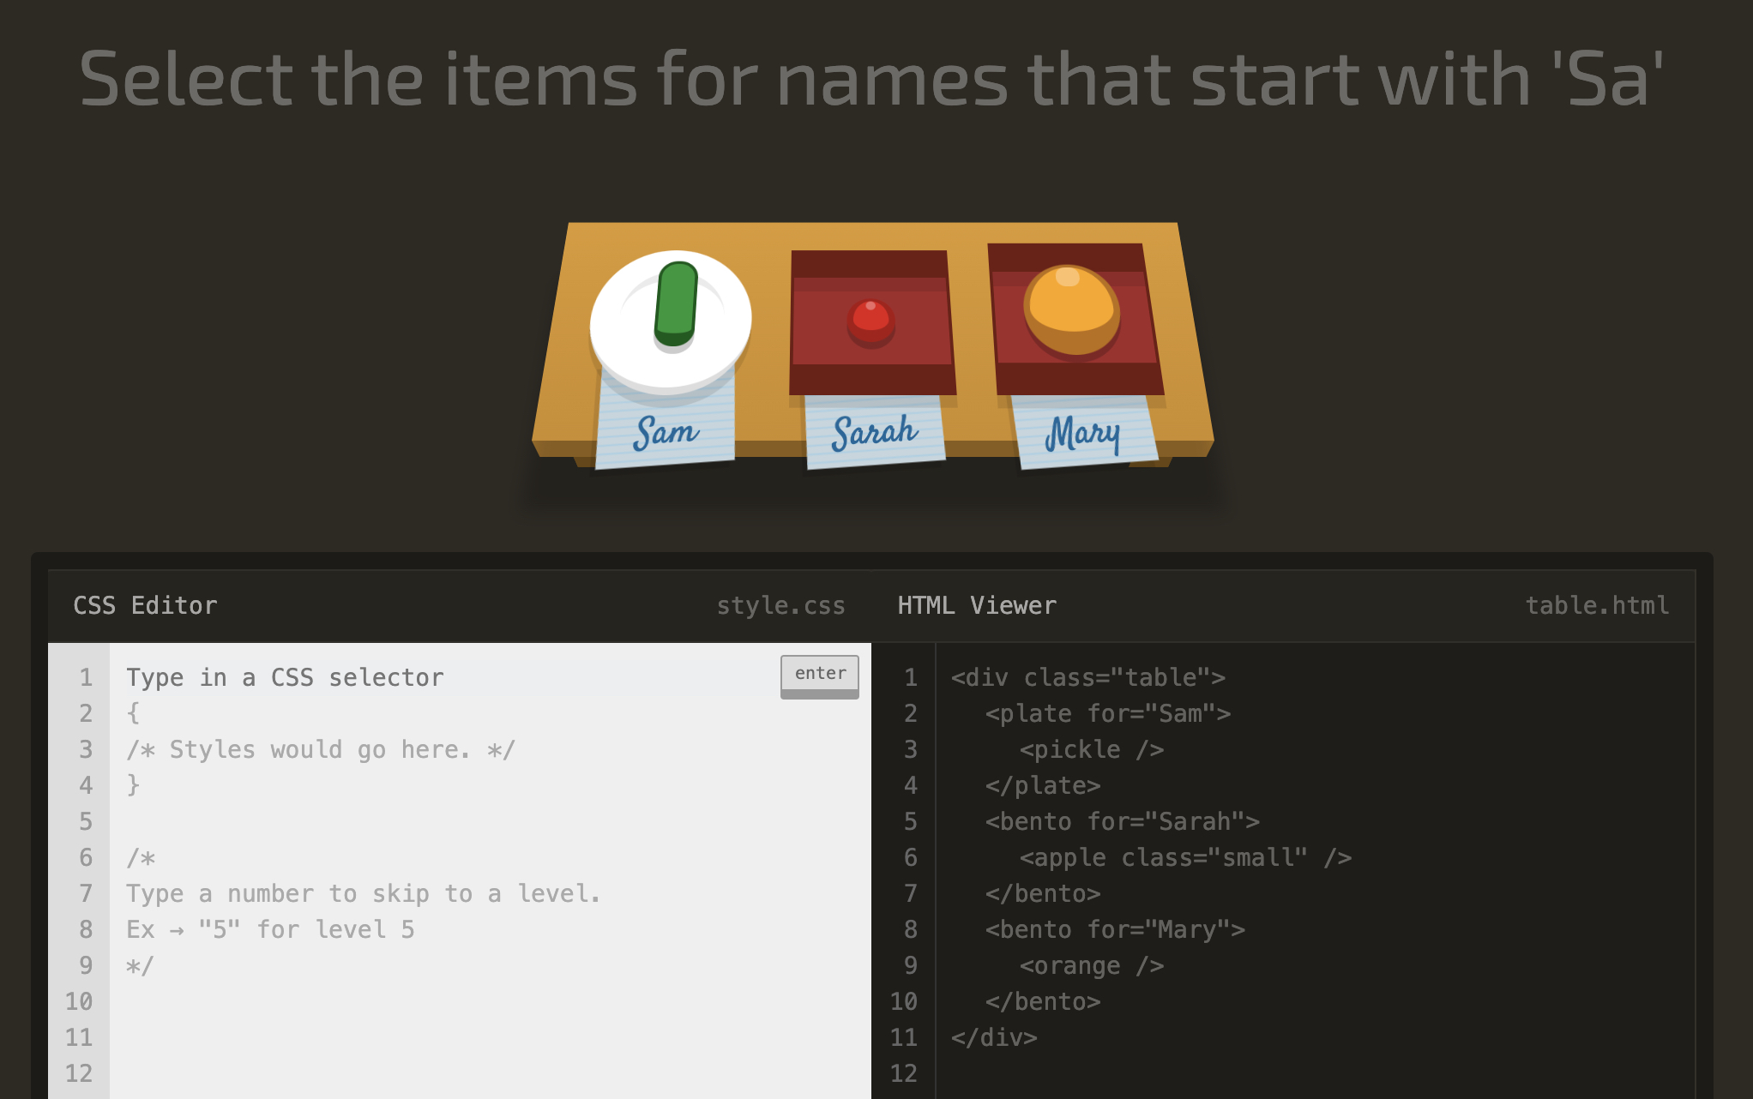
Task: Click the Mary name tag
Action: [x=1083, y=434]
